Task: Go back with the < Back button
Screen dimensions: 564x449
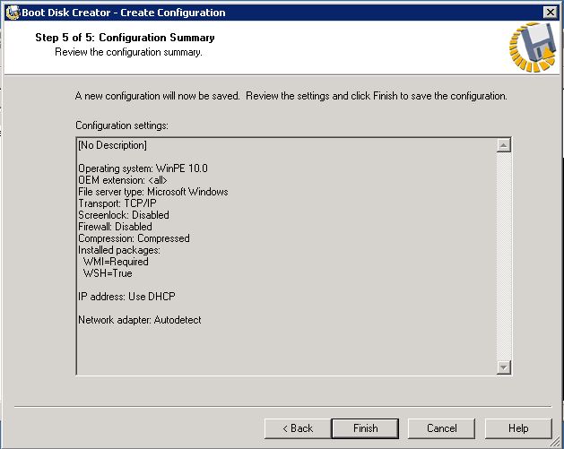Action: [x=298, y=428]
